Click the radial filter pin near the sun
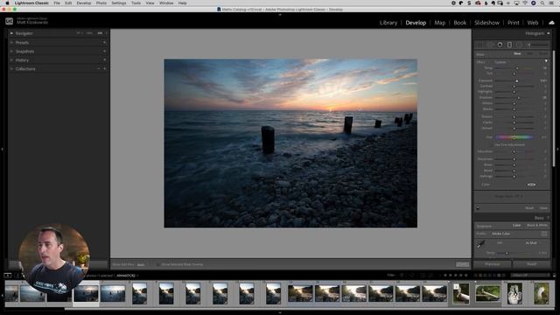 (360, 108)
